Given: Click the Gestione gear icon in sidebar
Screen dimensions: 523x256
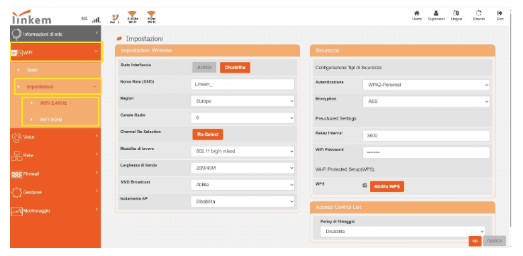Looking at the screenshot, I should click(x=17, y=193).
